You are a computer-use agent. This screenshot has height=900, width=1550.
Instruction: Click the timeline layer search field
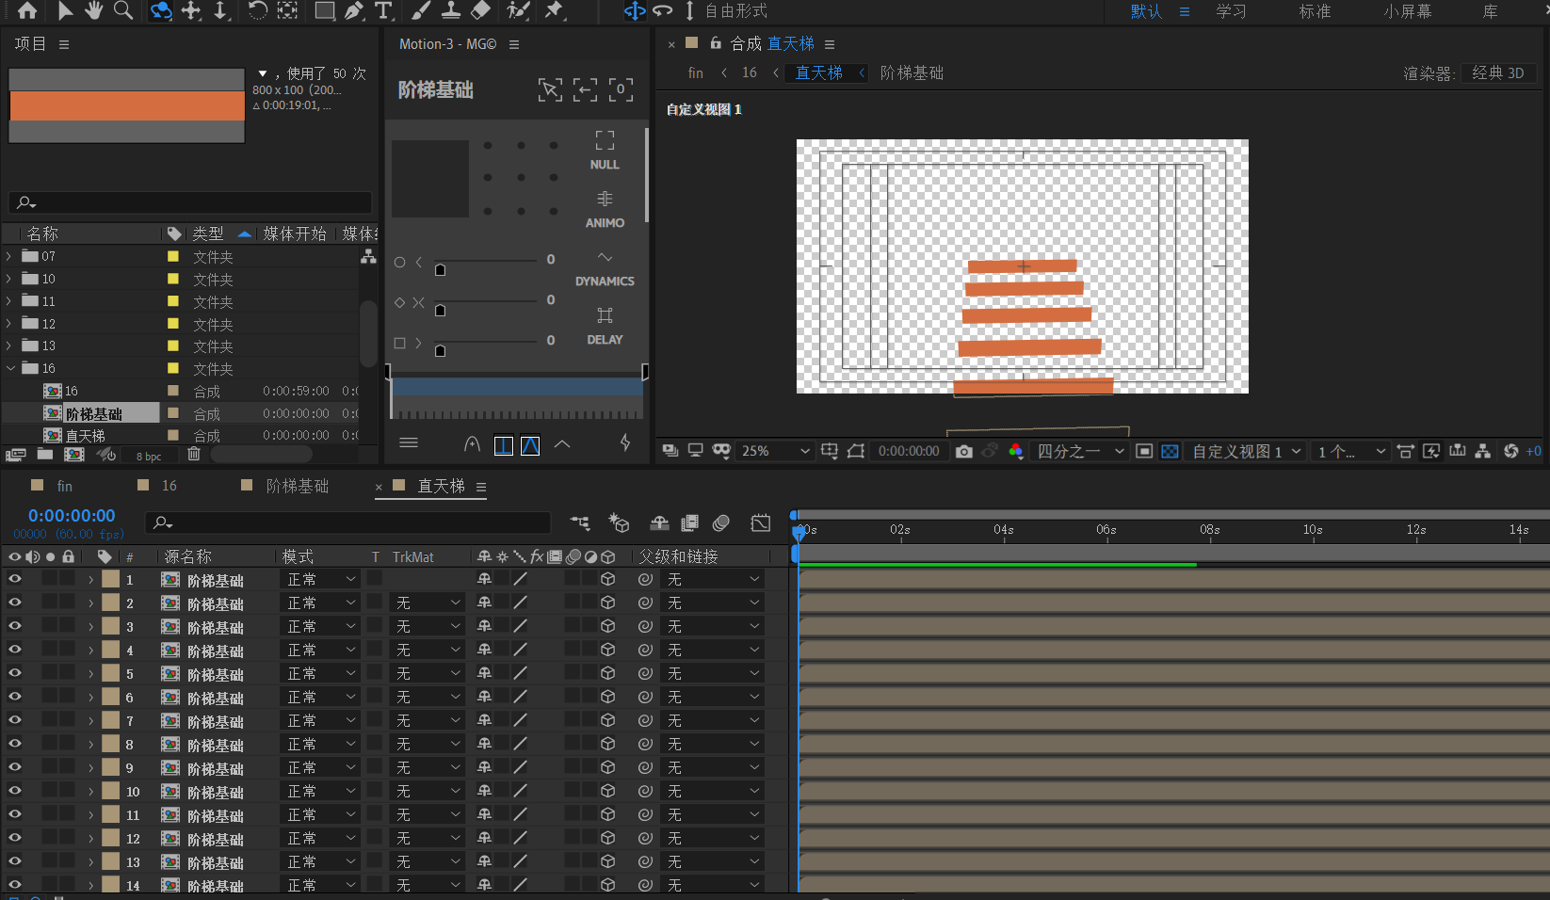tap(347, 522)
